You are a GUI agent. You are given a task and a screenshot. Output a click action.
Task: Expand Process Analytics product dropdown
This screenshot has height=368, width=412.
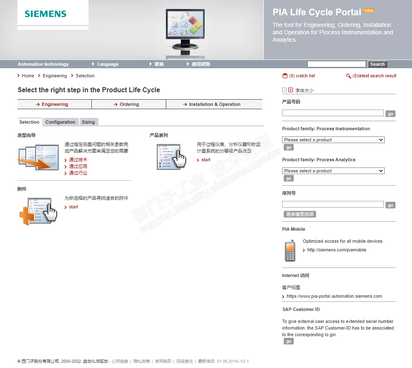[333, 171]
